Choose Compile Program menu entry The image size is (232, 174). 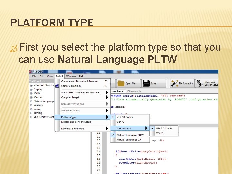pos(82,86)
